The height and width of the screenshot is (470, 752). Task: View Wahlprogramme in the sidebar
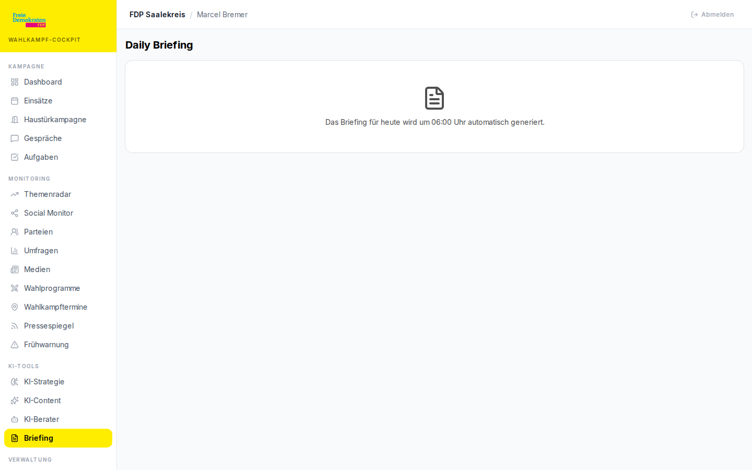[58, 288]
